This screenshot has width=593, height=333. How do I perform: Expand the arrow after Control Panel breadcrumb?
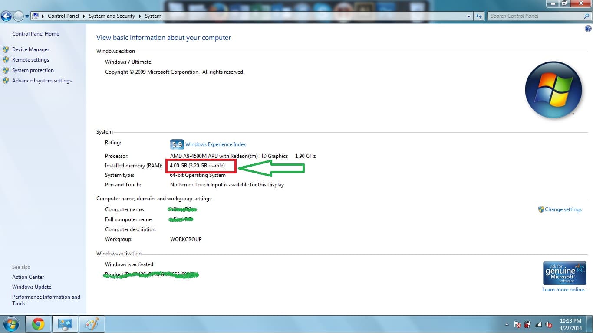[x=84, y=16]
